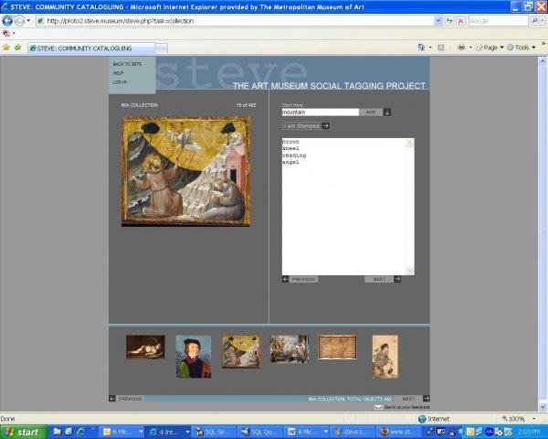Click the Feeds icon in command bar

tap(441, 48)
